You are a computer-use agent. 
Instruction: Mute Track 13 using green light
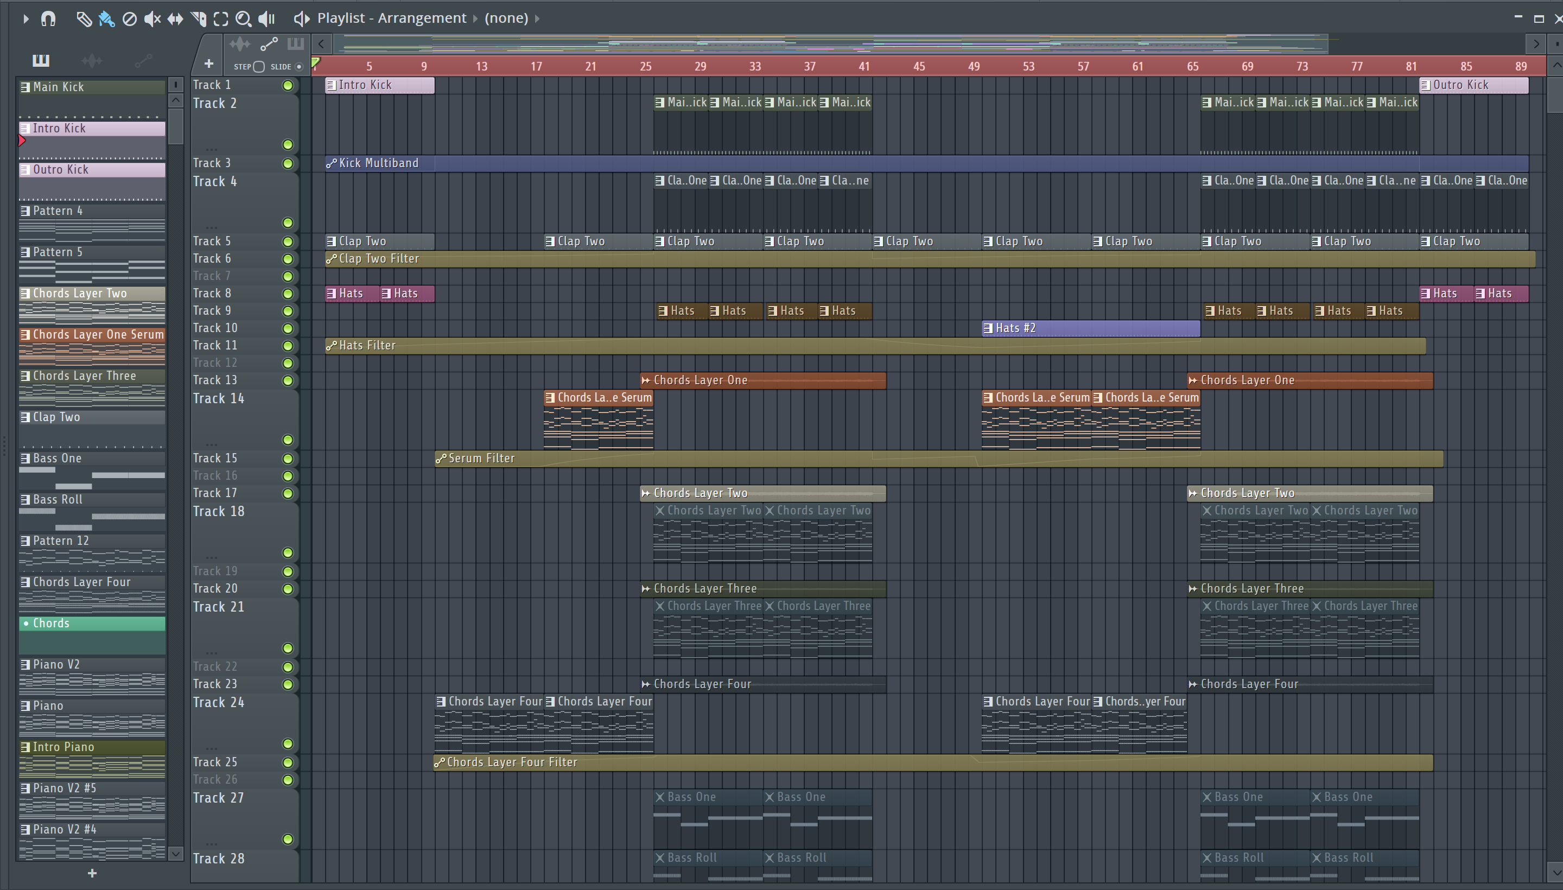tap(287, 380)
